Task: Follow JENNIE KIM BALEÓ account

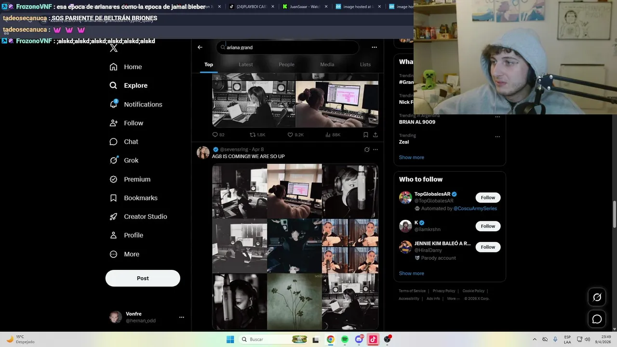Action: tap(488, 247)
